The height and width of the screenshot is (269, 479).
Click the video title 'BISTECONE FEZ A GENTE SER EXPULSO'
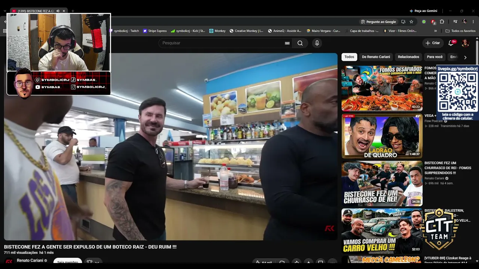coord(90,247)
